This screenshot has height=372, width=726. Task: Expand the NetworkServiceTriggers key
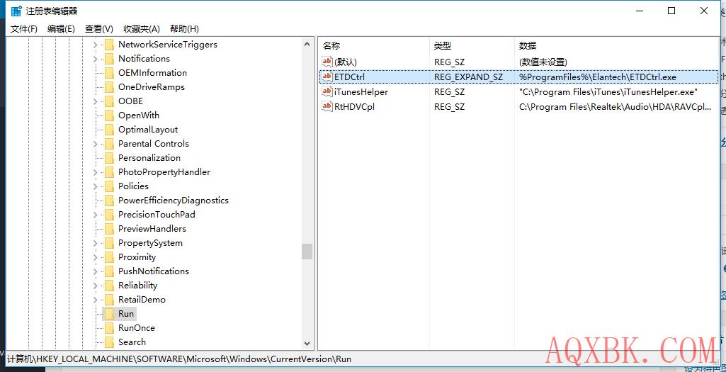(x=96, y=45)
